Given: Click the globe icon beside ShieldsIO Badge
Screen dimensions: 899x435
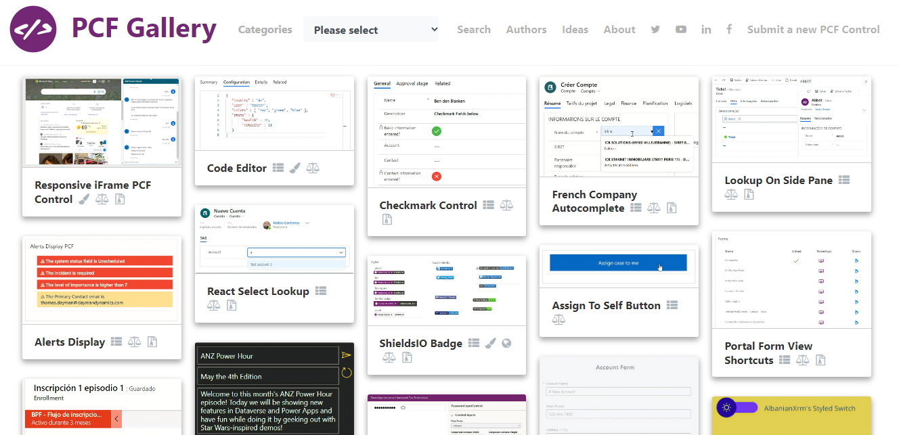Looking at the screenshot, I should point(506,343).
